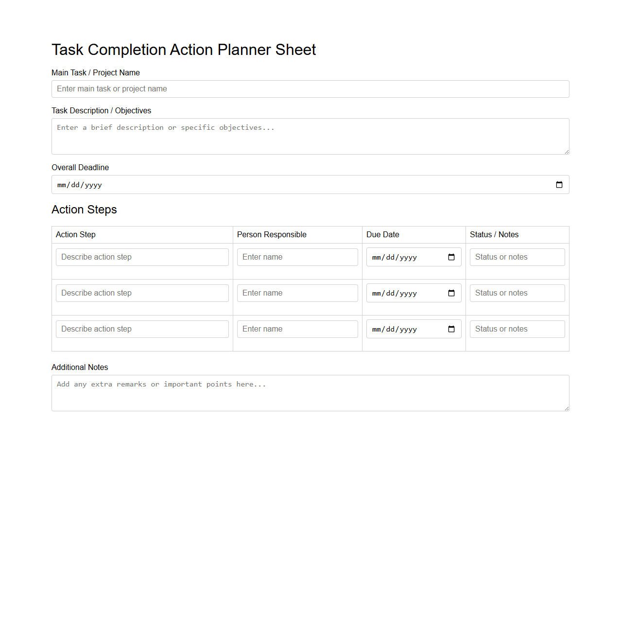Click the second Status or notes field

point(517,293)
